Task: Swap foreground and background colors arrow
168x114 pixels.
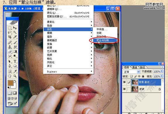Action: (x=15, y=81)
